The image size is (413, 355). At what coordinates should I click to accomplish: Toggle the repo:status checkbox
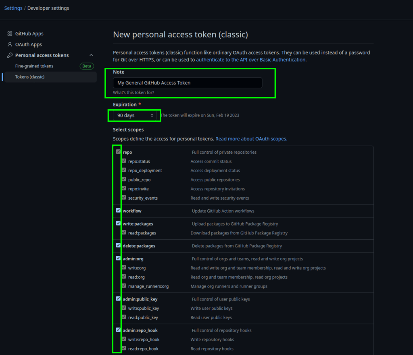(124, 161)
